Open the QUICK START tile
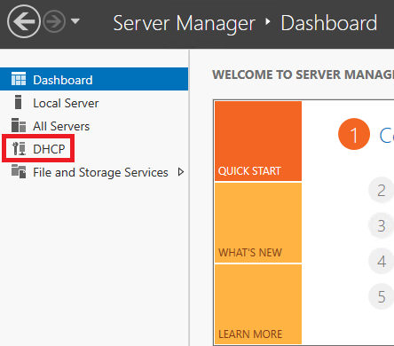This screenshot has width=394, height=346. tap(258, 141)
